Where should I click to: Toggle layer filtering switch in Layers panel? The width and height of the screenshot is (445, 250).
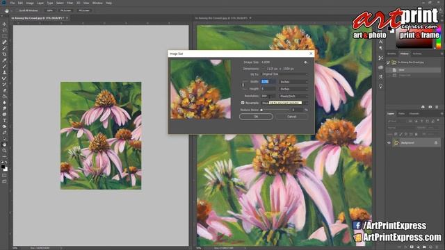coord(439,121)
